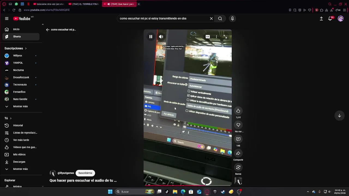This screenshot has width=349, height=196.
Task: Go back with the arrow beside search title
Action: tap(48, 30)
